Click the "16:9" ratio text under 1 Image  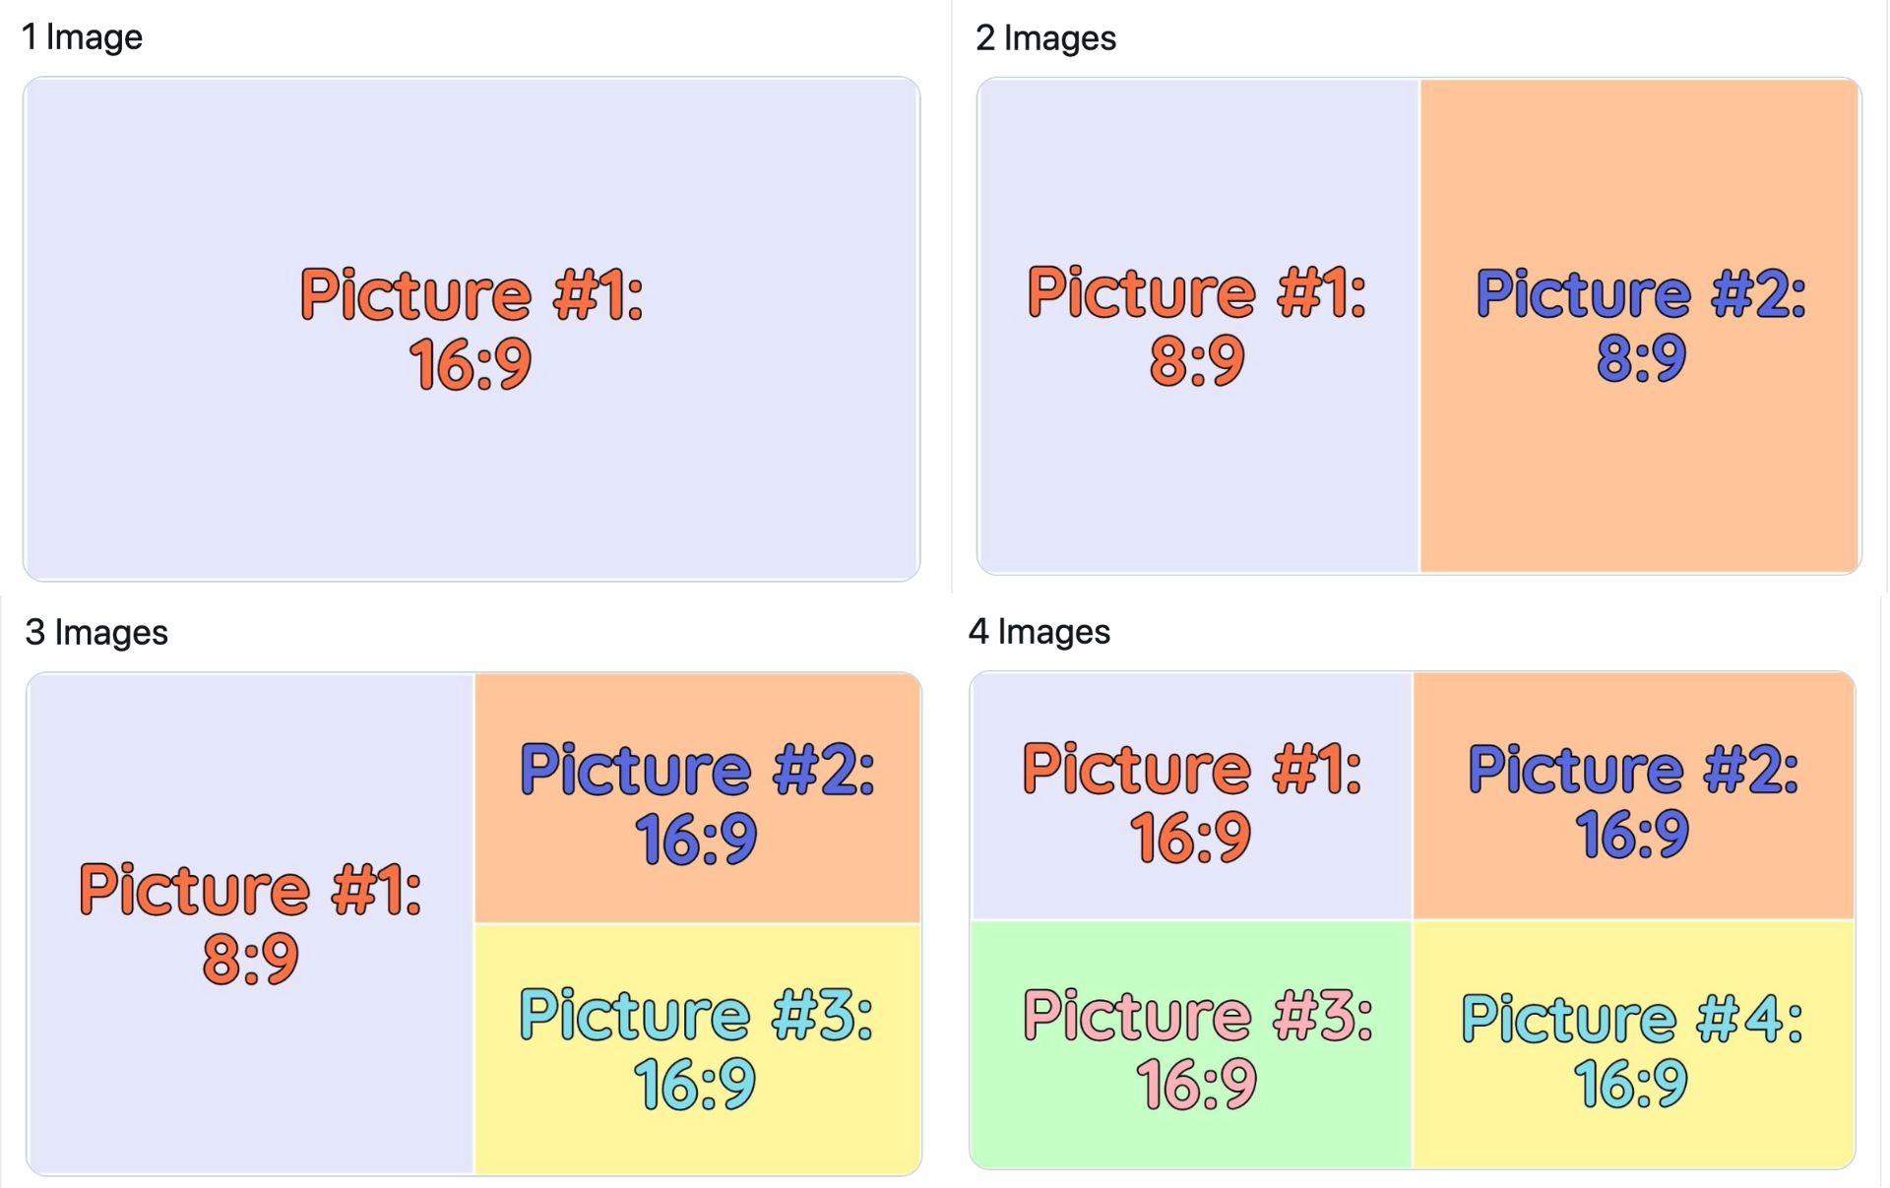point(471,365)
